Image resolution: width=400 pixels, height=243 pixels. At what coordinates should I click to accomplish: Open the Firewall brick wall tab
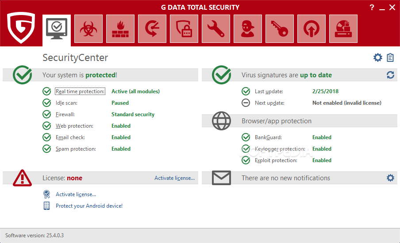[x=120, y=29]
